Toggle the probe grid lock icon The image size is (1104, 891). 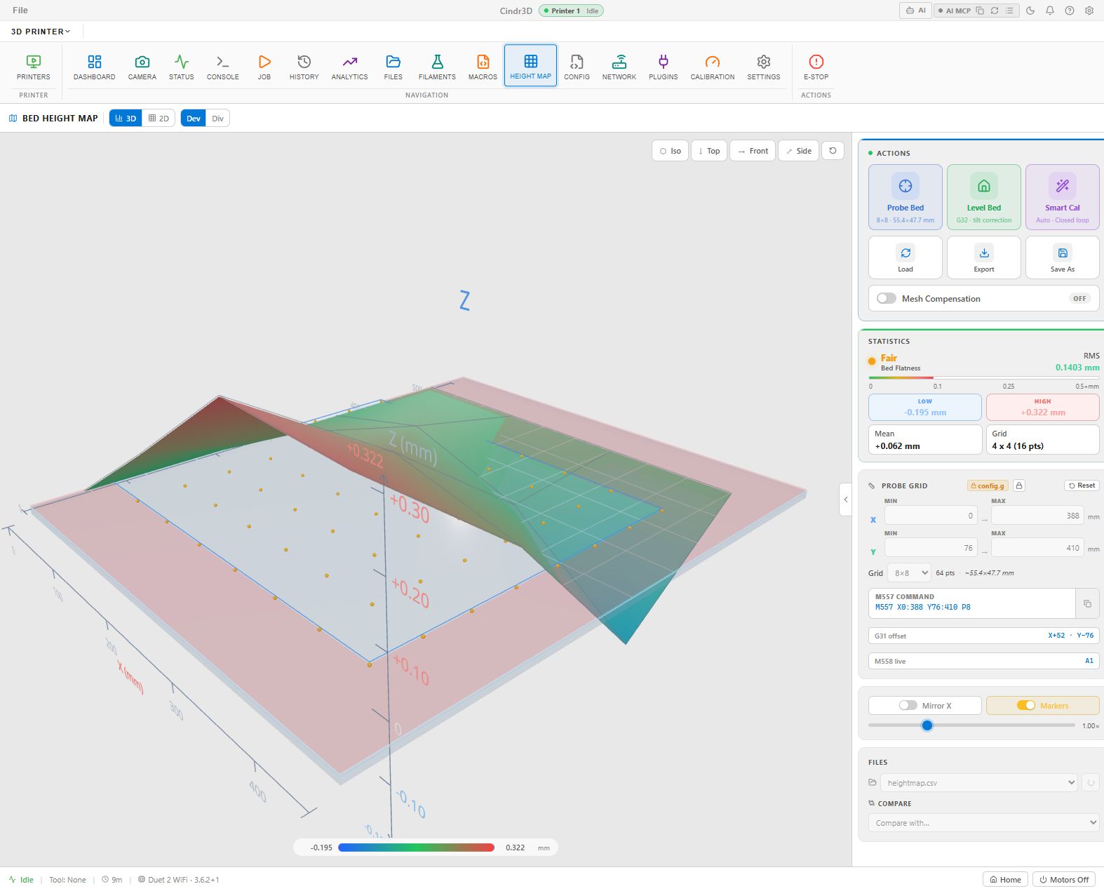(x=1019, y=485)
